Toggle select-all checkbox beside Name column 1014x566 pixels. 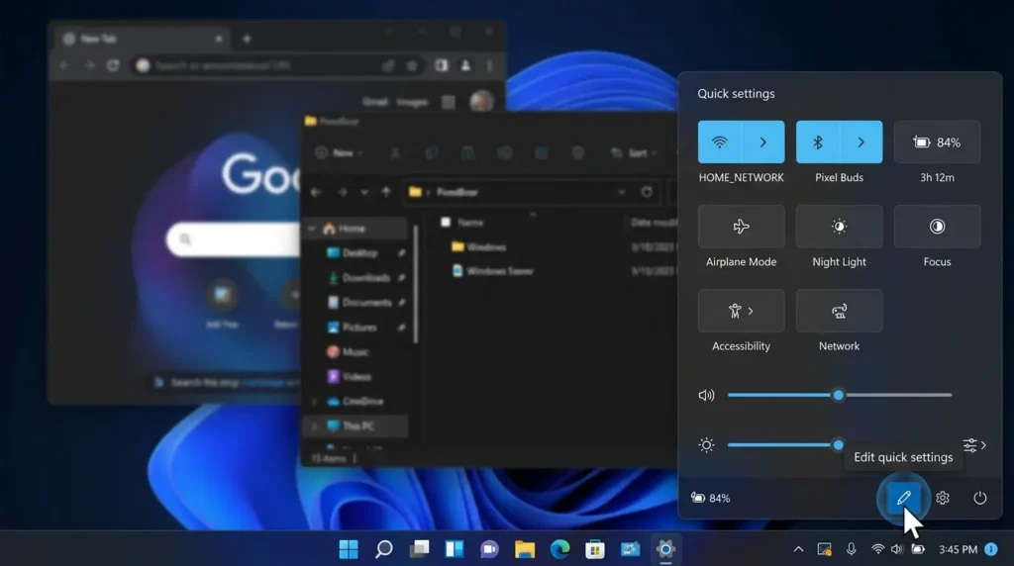click(x=446, y=223)
